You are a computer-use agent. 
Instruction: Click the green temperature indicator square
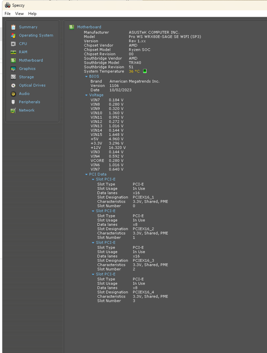point(145,71)
